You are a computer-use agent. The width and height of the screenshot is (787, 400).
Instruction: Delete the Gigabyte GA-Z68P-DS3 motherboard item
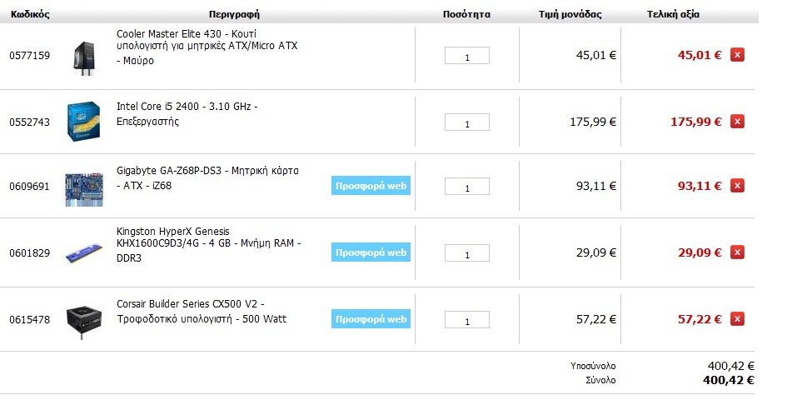tap(737, 186)
